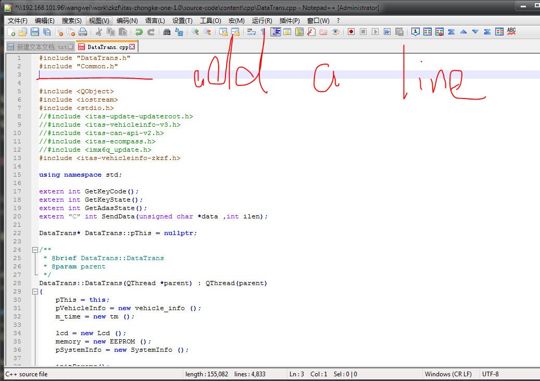Screen dimensions: 540x381
Task: Open the 搜索(S) menu
Action: click(72, 21)
